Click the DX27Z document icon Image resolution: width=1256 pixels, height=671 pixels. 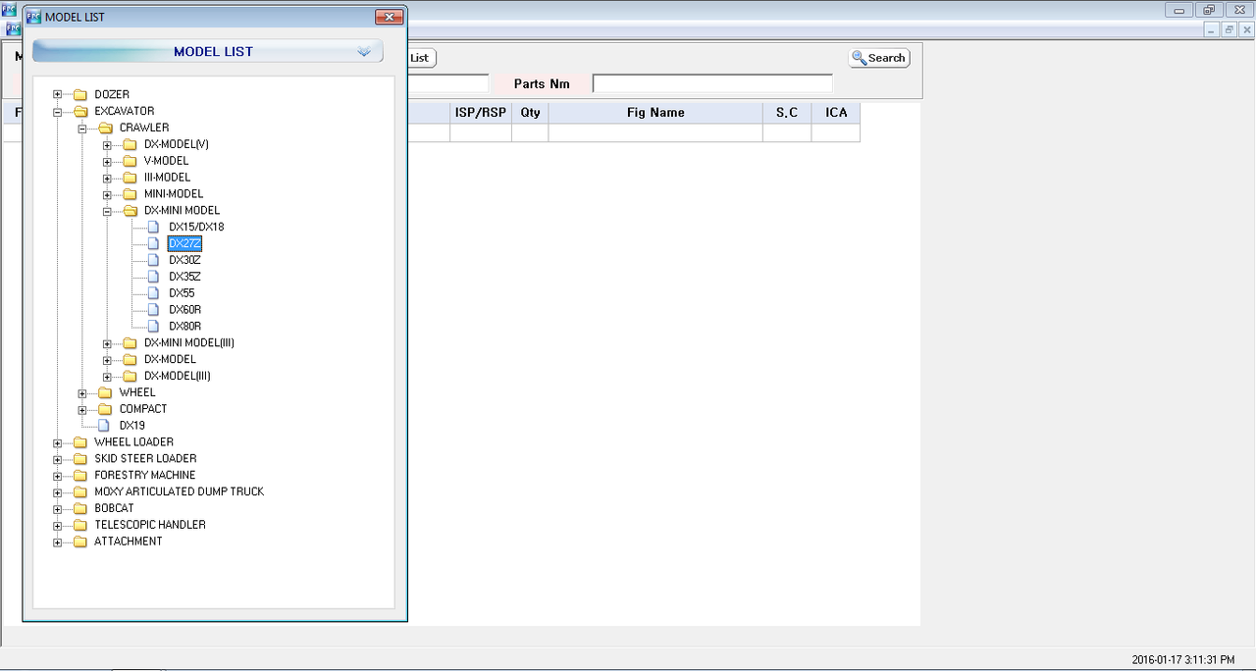(152, 243)
